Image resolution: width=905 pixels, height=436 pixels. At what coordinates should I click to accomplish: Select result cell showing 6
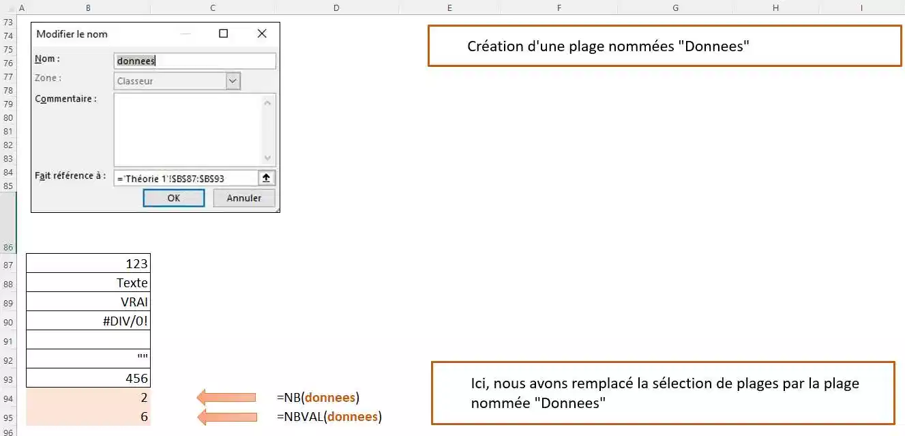click(x=88, y=416)
